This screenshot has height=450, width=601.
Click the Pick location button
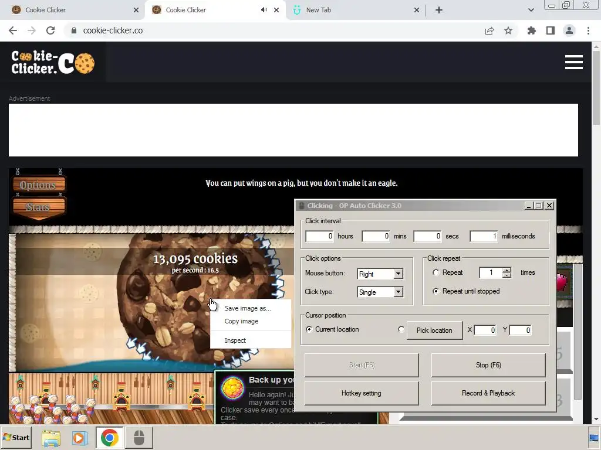click(434, 330)
